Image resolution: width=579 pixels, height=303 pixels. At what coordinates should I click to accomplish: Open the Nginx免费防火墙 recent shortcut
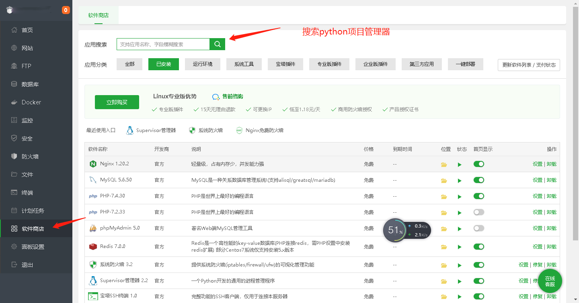click(x=259, y=130)
